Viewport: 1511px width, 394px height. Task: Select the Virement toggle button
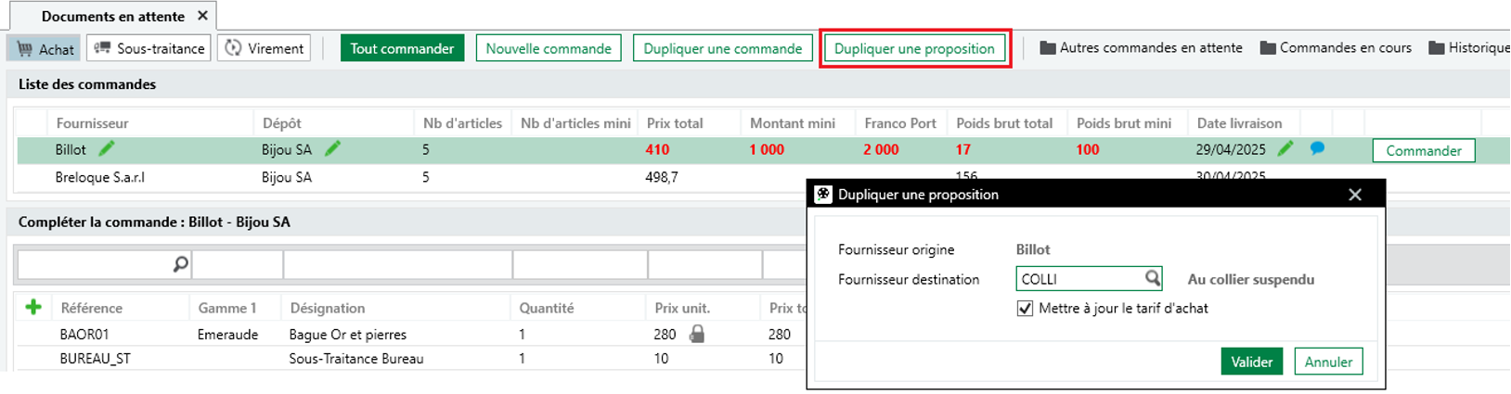point(265,48)
